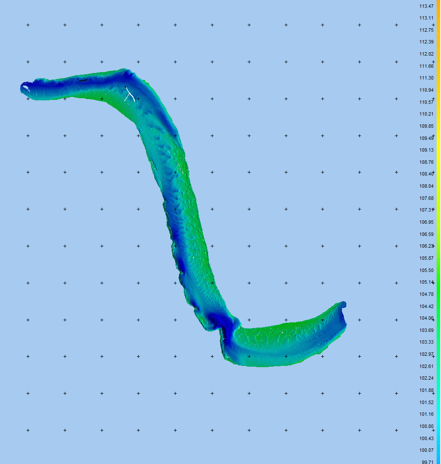This screenshot has width=441, height=464.
Task: Click the 113.47 elevation legend label
Action: [x=426, y=6]
